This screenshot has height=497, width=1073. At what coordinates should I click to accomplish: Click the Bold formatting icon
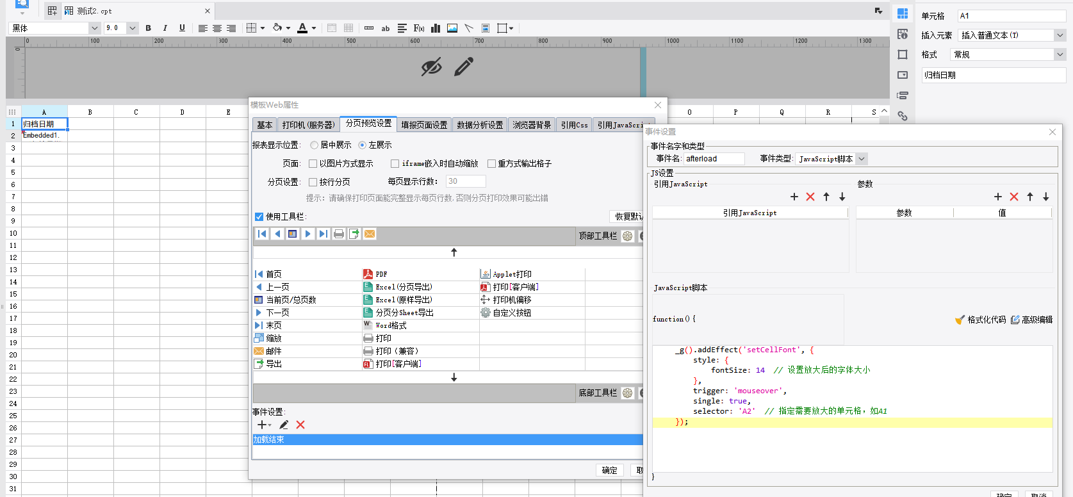click(148, 28)
